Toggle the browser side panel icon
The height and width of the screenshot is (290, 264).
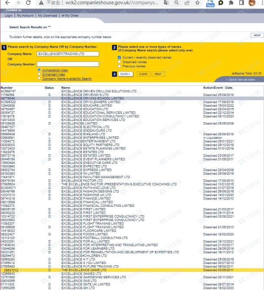pyautogui.click(x=241, y=3)
